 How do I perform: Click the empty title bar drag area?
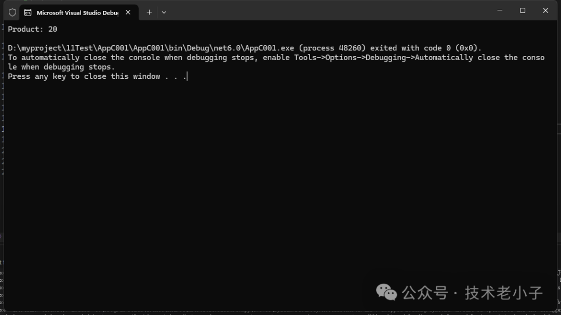[327, 11]
